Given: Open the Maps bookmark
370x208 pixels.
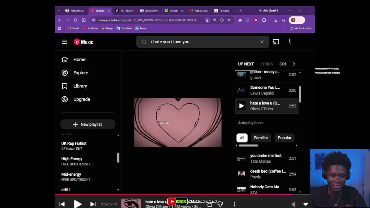Looking at the screenshot, I should click(x=107, y=28).
